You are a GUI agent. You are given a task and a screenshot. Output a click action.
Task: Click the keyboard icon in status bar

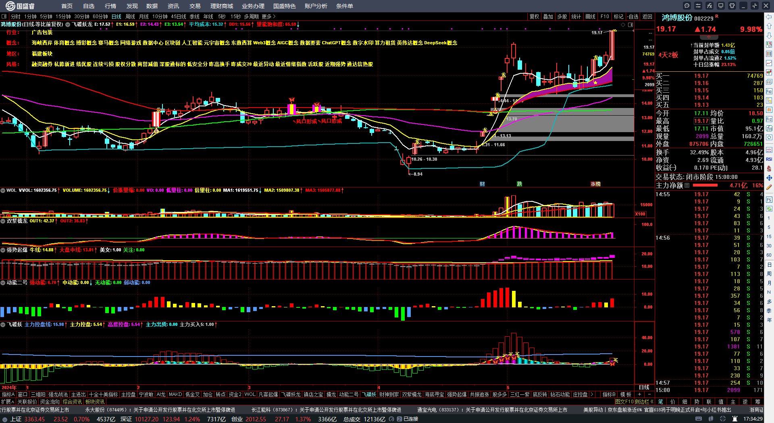[699, 419]
